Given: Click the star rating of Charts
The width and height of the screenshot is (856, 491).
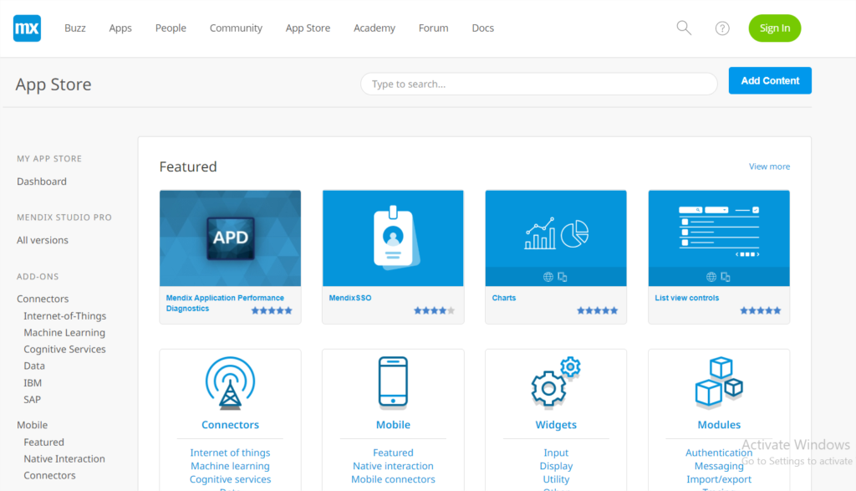Looking at the screenshot, I should coord(597,311).
